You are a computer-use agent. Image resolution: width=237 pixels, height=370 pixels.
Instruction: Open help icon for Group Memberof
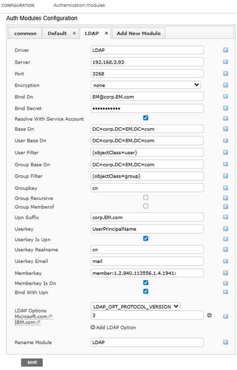click(x=225, y=207)
